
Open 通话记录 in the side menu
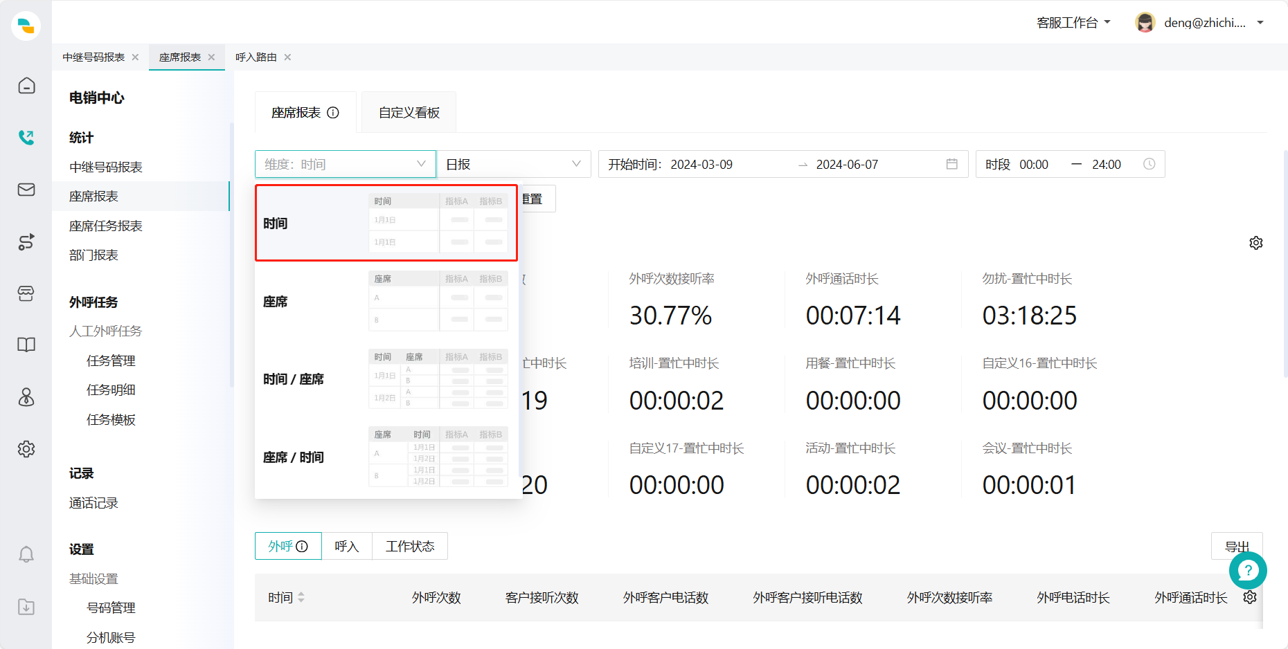[x=93, y=503]
